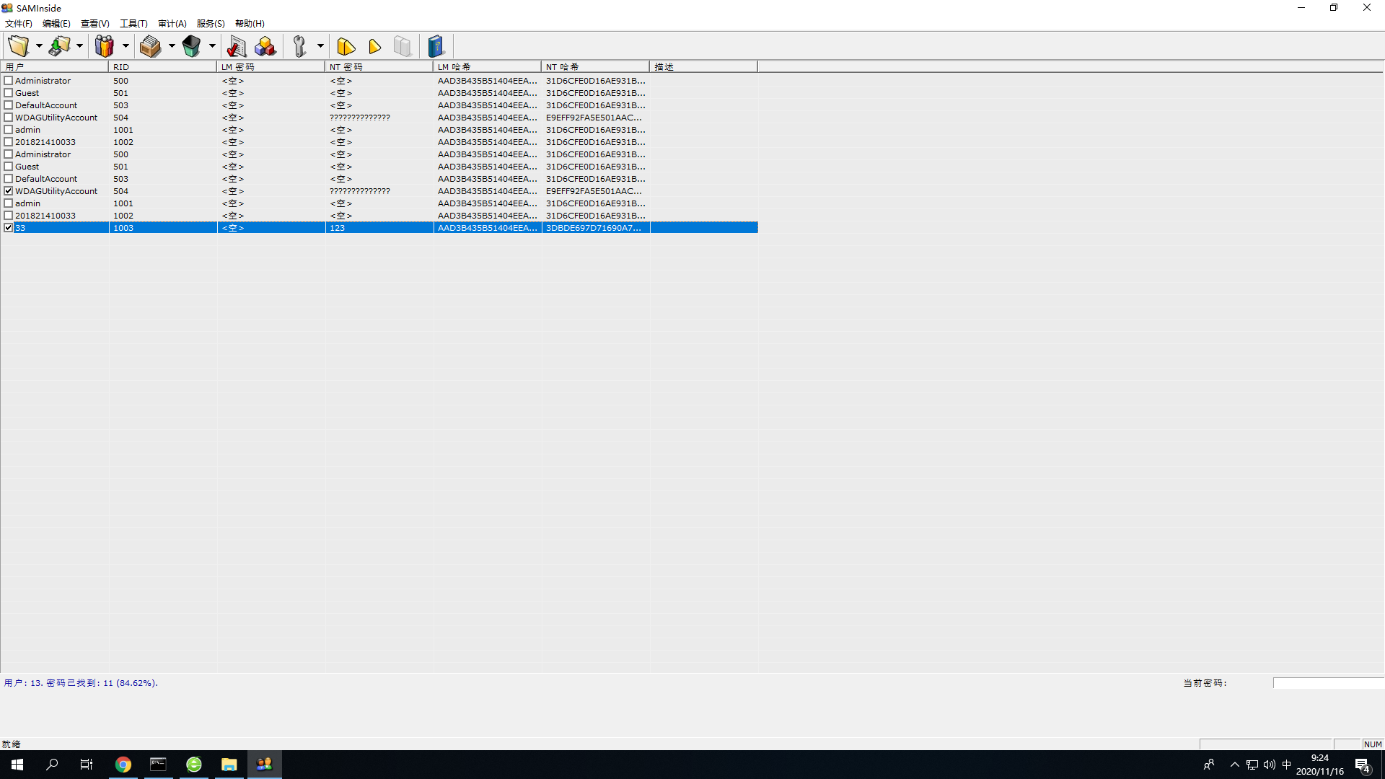Check the first Administrator row checkbox
Screen dimensions: 1385x779
click(x=9, y=81)
